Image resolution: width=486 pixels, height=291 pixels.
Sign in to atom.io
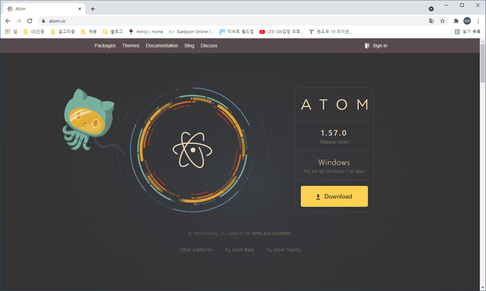click(x=376, y=46)
